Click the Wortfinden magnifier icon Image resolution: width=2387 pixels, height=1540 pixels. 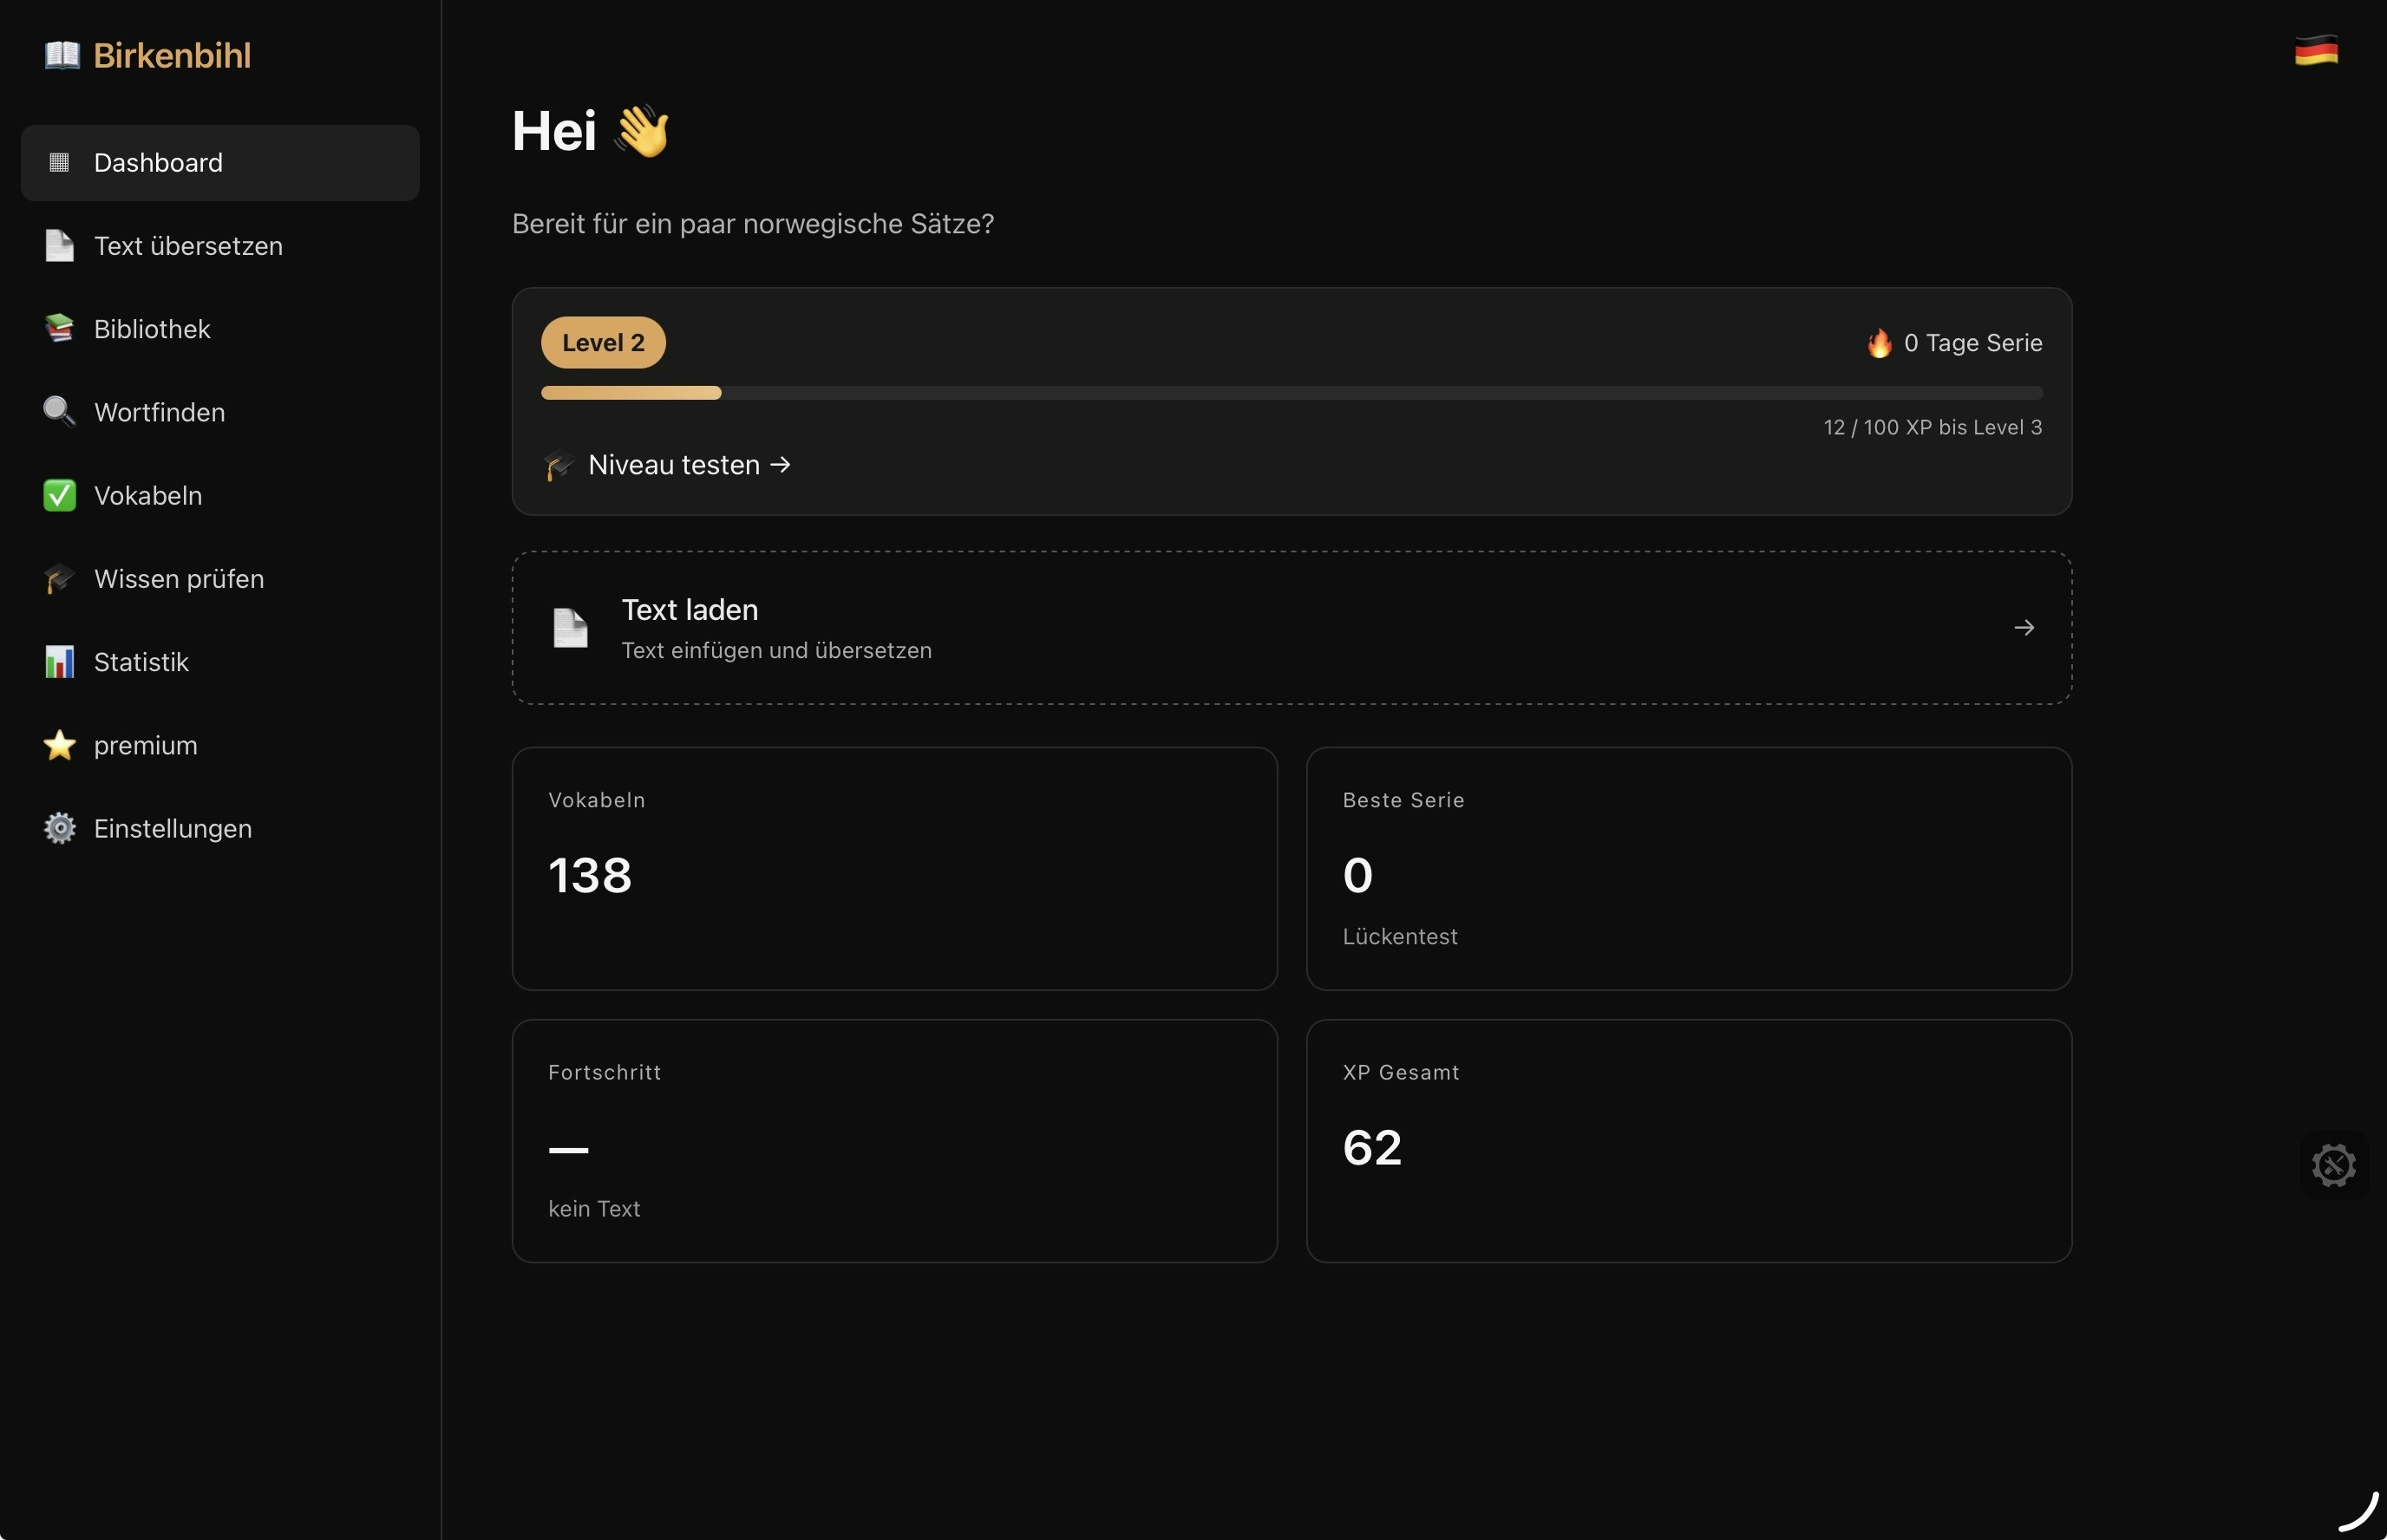click(59, 411)
